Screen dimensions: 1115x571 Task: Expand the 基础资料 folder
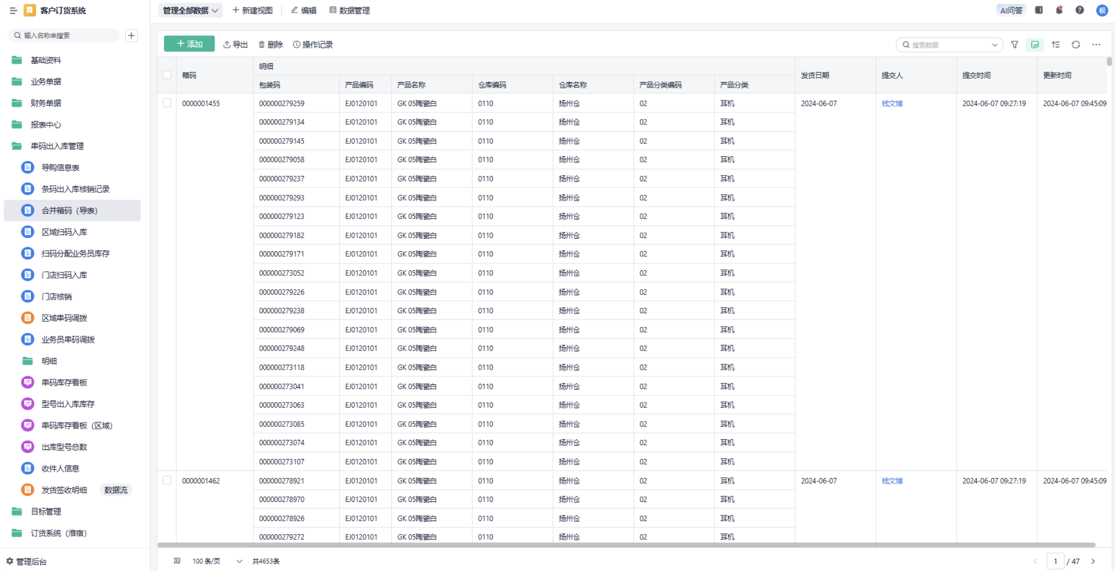[45, 60]
